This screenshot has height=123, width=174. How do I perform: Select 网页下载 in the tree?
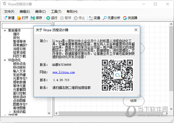pyautogui.click(x=19, y=56)
